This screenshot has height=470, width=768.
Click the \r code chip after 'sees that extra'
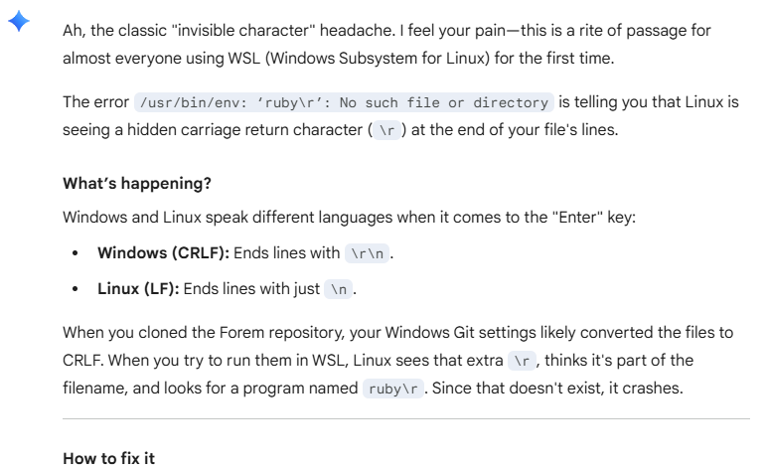click(522, 361)
